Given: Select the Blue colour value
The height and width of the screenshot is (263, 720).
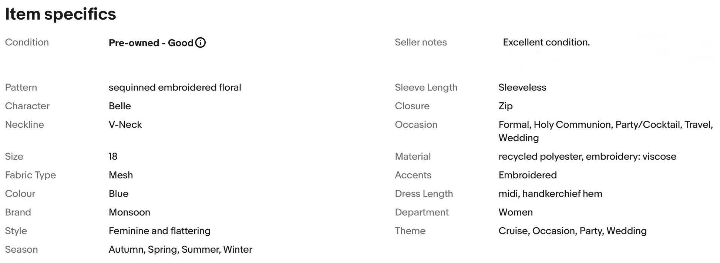Looking at the screenshot, I should [x=118, y=194].
